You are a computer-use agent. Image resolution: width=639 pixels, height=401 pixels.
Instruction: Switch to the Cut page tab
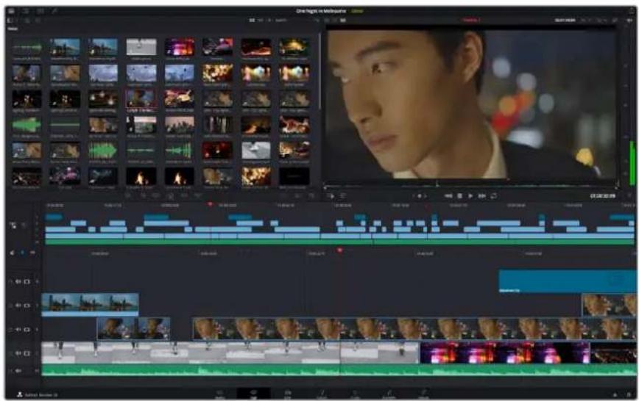click(x=253, y=394)
